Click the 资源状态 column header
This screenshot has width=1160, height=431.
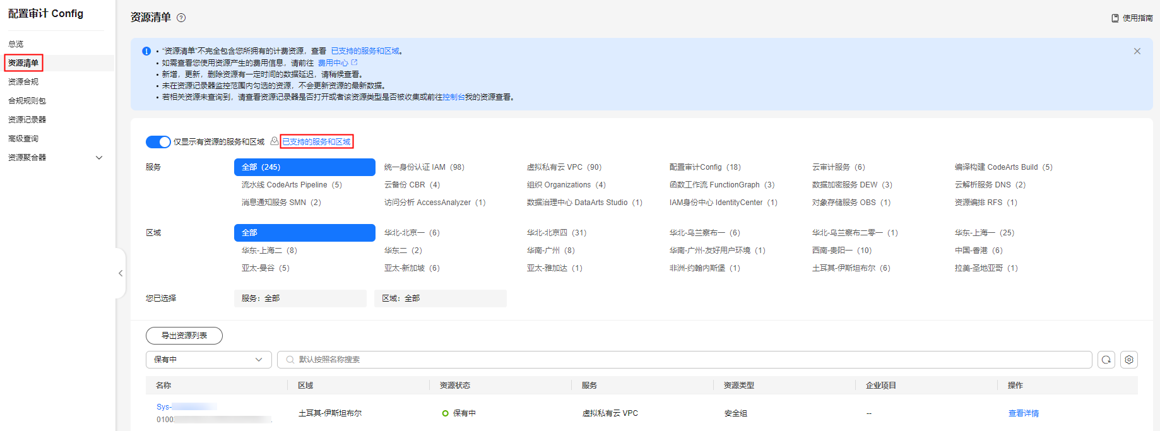pyautogui.click(x=455, y=386)
